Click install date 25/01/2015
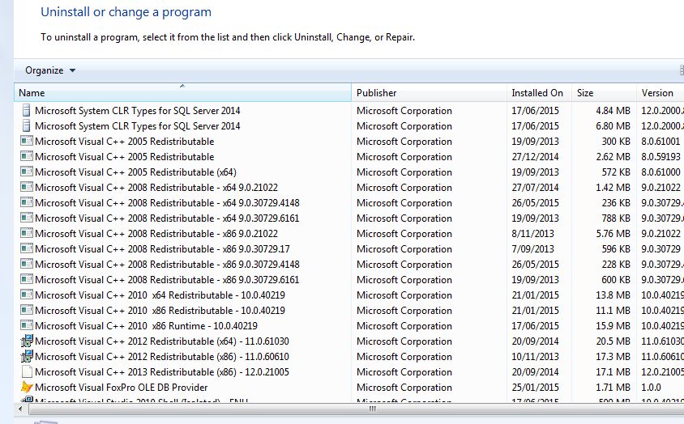684x424 pixels. coord(535,388)
